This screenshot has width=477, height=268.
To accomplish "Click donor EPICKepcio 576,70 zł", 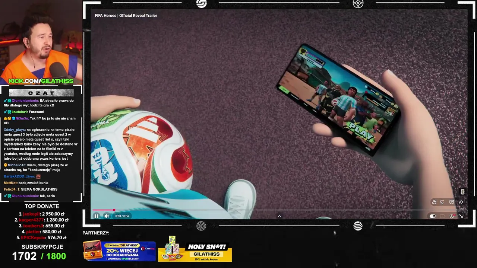I will 42,238.
